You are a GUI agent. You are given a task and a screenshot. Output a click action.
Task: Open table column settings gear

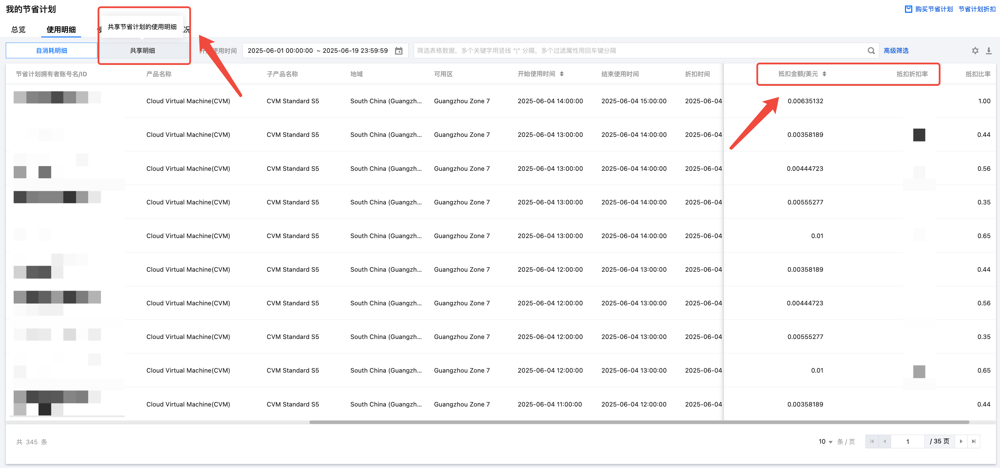click(975, 51)
